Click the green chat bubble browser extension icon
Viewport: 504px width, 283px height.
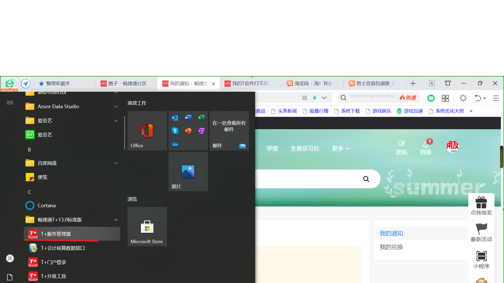coord(431,98)
